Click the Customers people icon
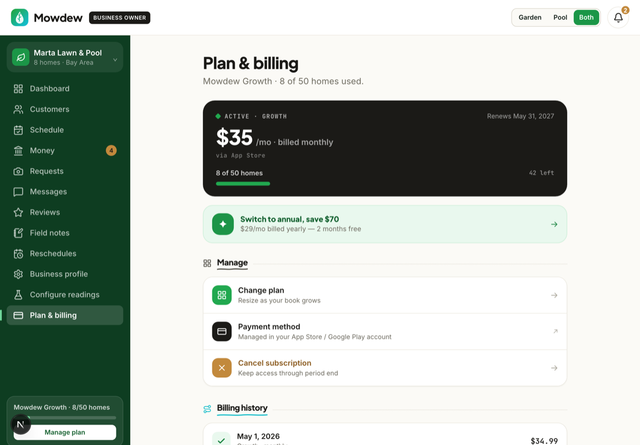Viewport: 640px width, 445px height. coord(19,109)
